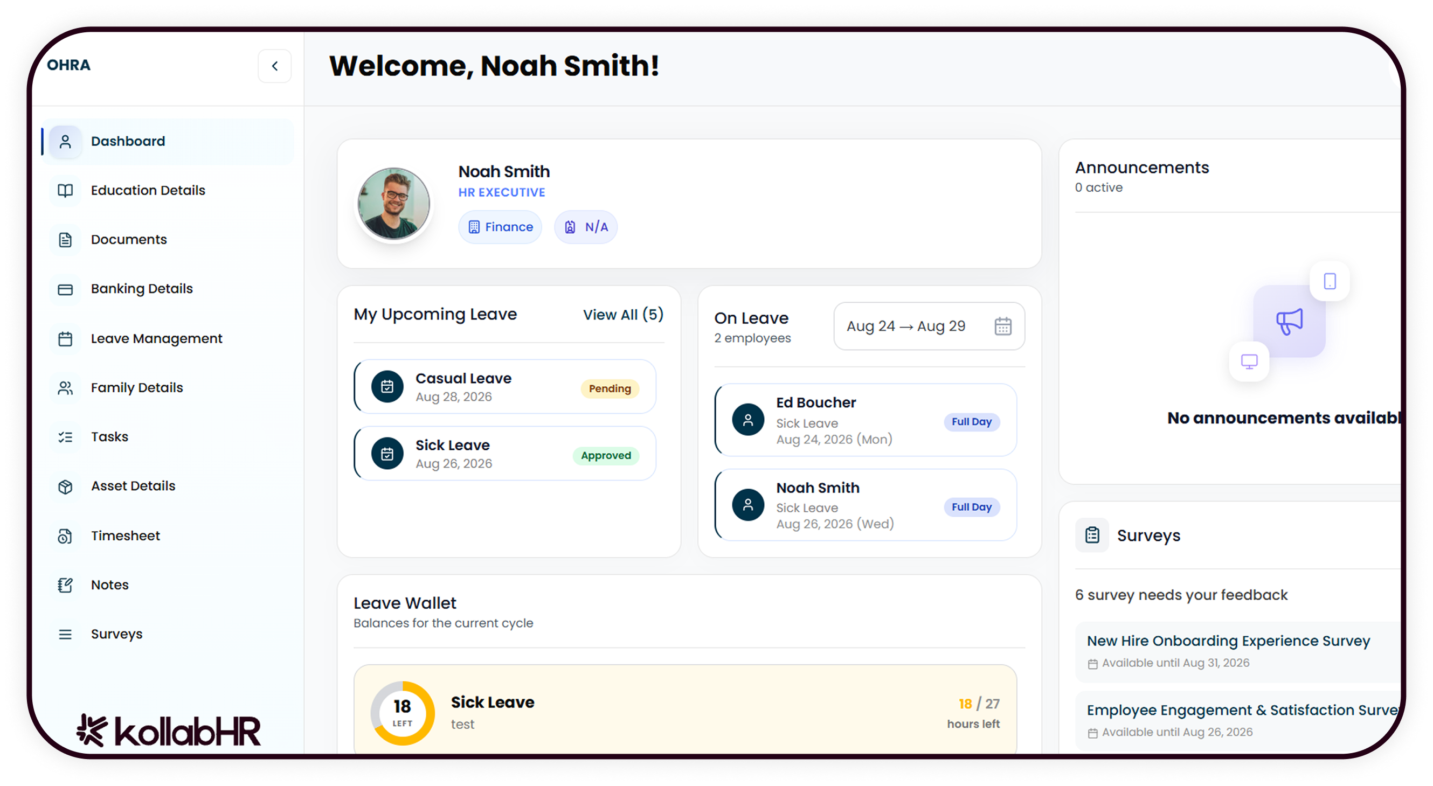
Task: Open Tasks in the sidebar
Action: click(x=168, y=437)
